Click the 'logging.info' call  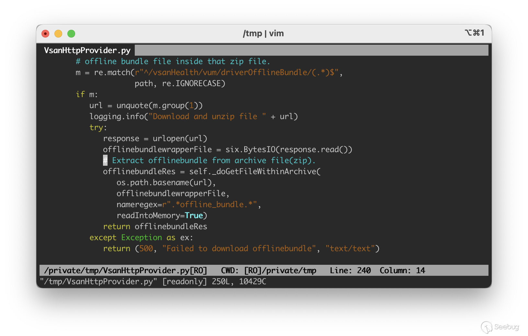117,117
